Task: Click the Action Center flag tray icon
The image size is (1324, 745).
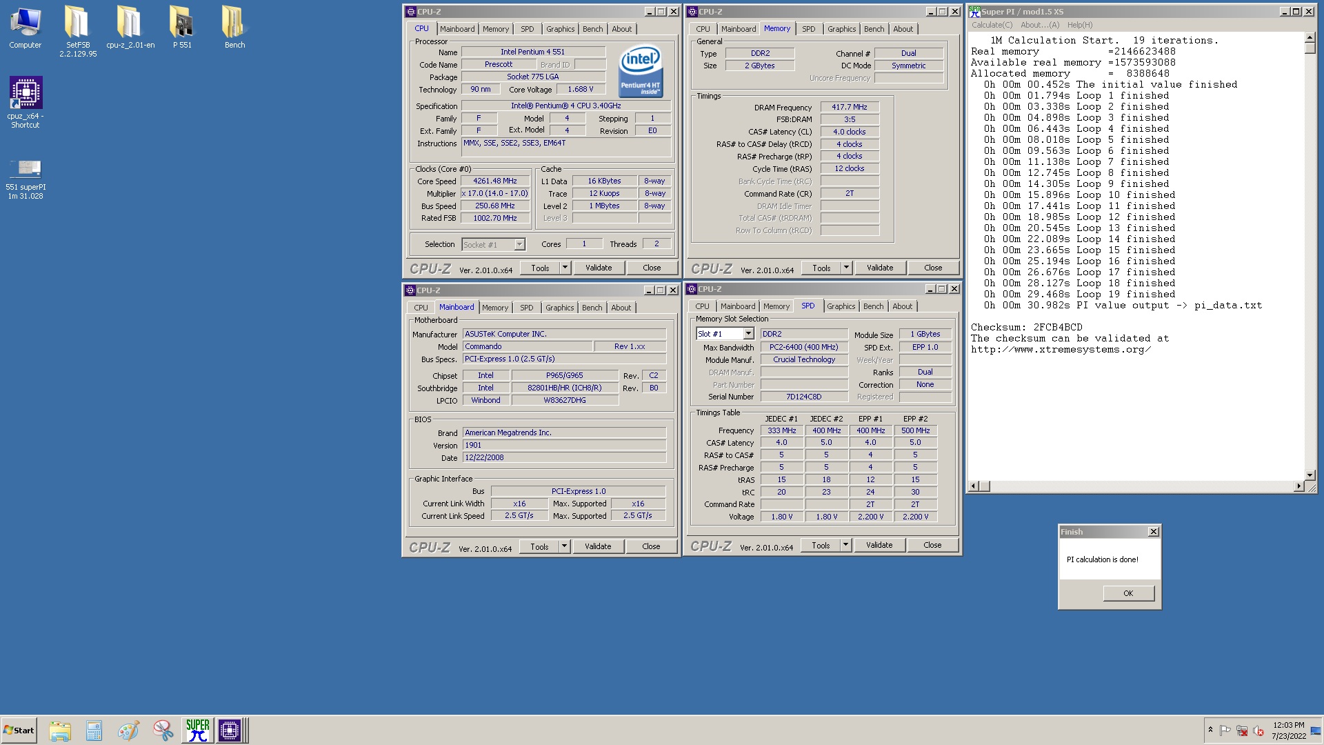Action: pos(1225,731)
